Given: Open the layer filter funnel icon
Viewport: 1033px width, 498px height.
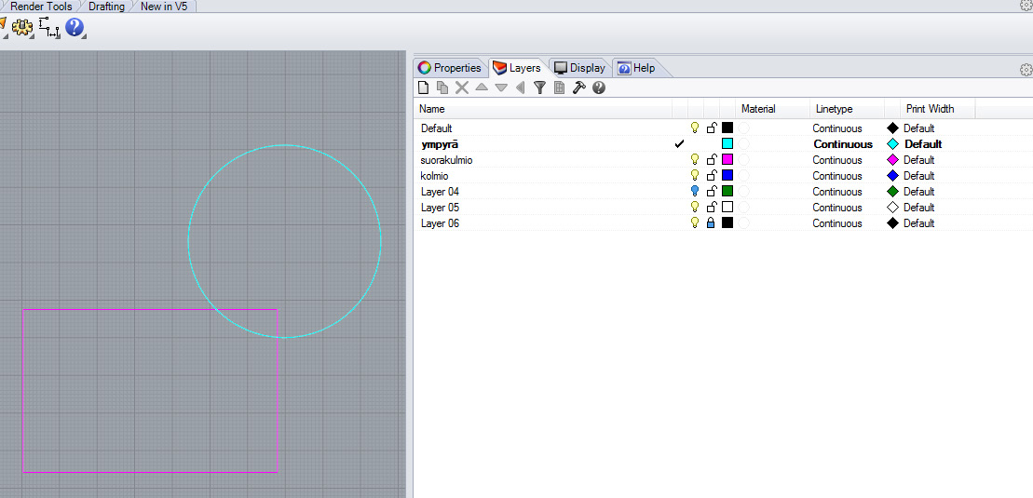Looking at the screenshot, I should pos(539,87).
